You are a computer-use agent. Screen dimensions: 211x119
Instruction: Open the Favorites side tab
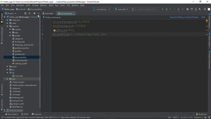[2, 105]
